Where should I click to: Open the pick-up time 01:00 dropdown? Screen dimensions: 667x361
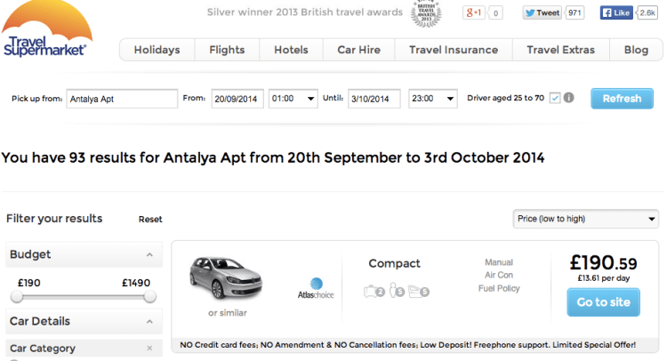point(293,99)
